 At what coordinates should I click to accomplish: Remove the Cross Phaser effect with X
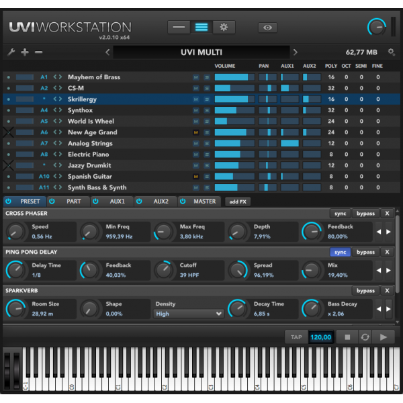[x=387, y=214]
